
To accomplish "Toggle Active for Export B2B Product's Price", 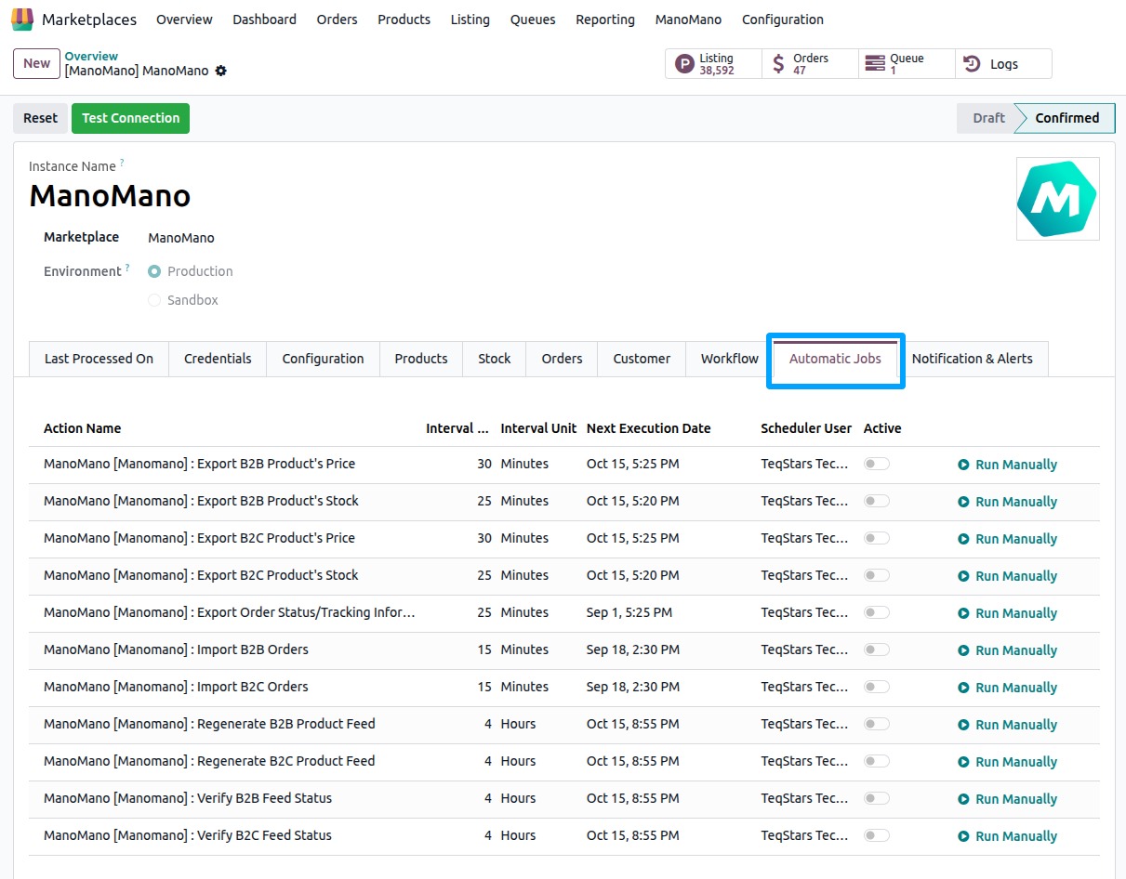I will [877, 464].
